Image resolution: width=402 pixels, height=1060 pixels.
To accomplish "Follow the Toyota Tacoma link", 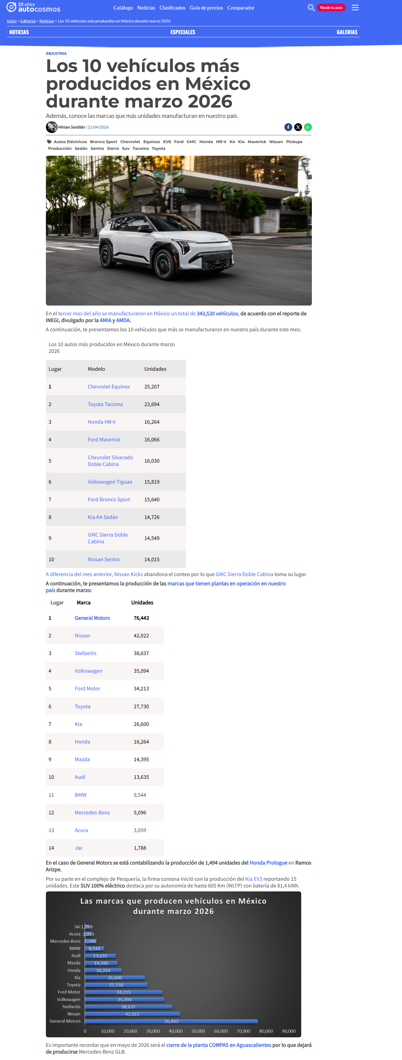I will [x=105, y=404].
